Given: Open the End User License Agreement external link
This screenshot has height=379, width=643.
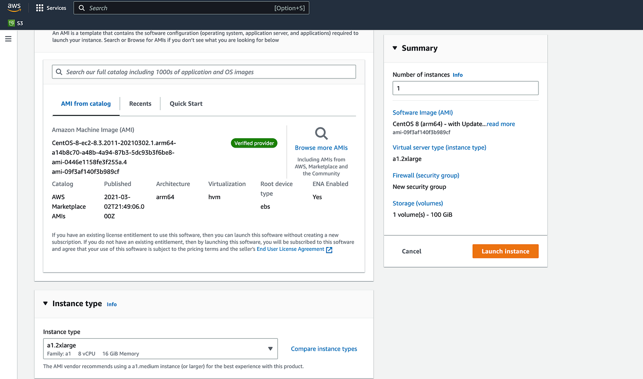Looking at the screenshot, I should (x=290, y=248).
